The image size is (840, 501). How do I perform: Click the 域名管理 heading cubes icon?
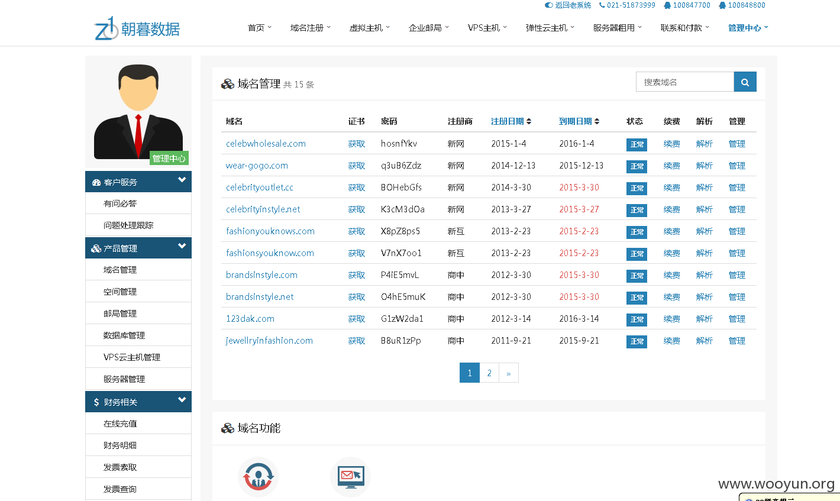click(228, 84)
